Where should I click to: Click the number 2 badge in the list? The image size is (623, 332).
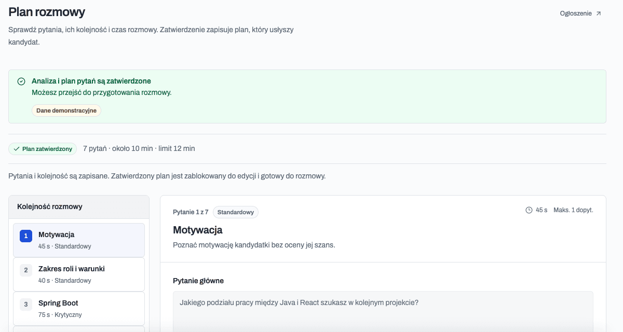[26, 270]
